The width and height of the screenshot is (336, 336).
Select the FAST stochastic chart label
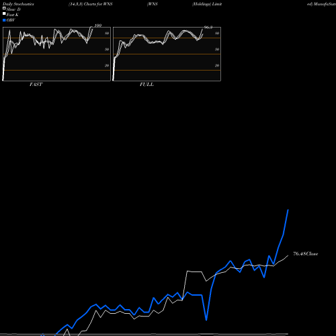tap(36, 85)
